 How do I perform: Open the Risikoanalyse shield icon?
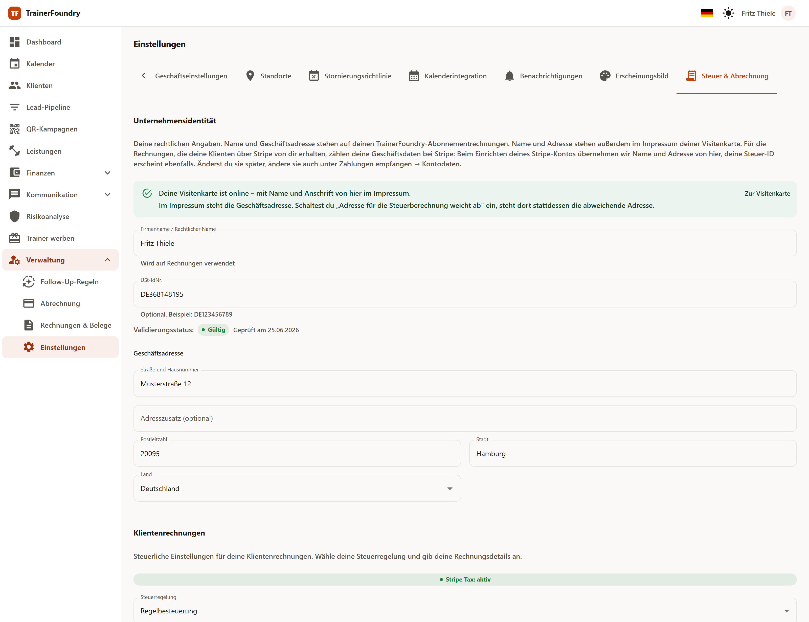pos(14,216)
